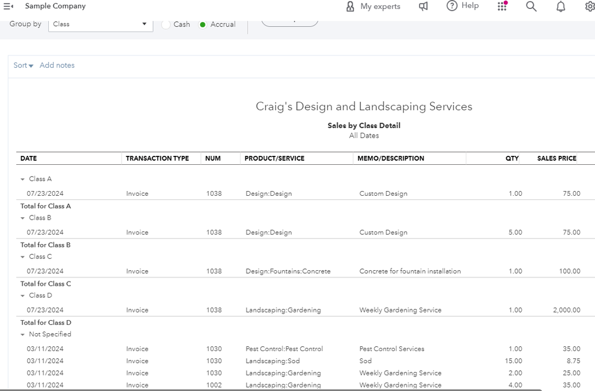595x391 pixels.
Task: Collapse the Class A group
Action: click(23, 179)
